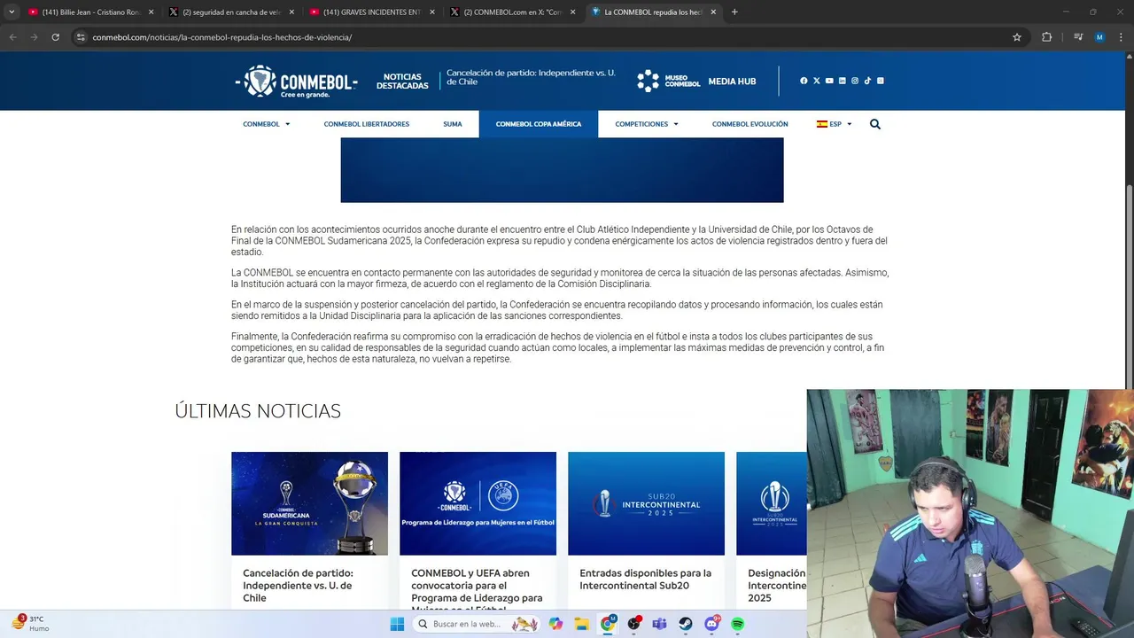
Task: Click Sudamericana trophy news thumbnail
Action: pos(309,503)
